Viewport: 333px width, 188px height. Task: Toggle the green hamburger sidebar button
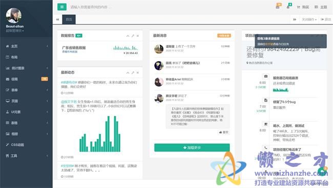coord(62,7)
